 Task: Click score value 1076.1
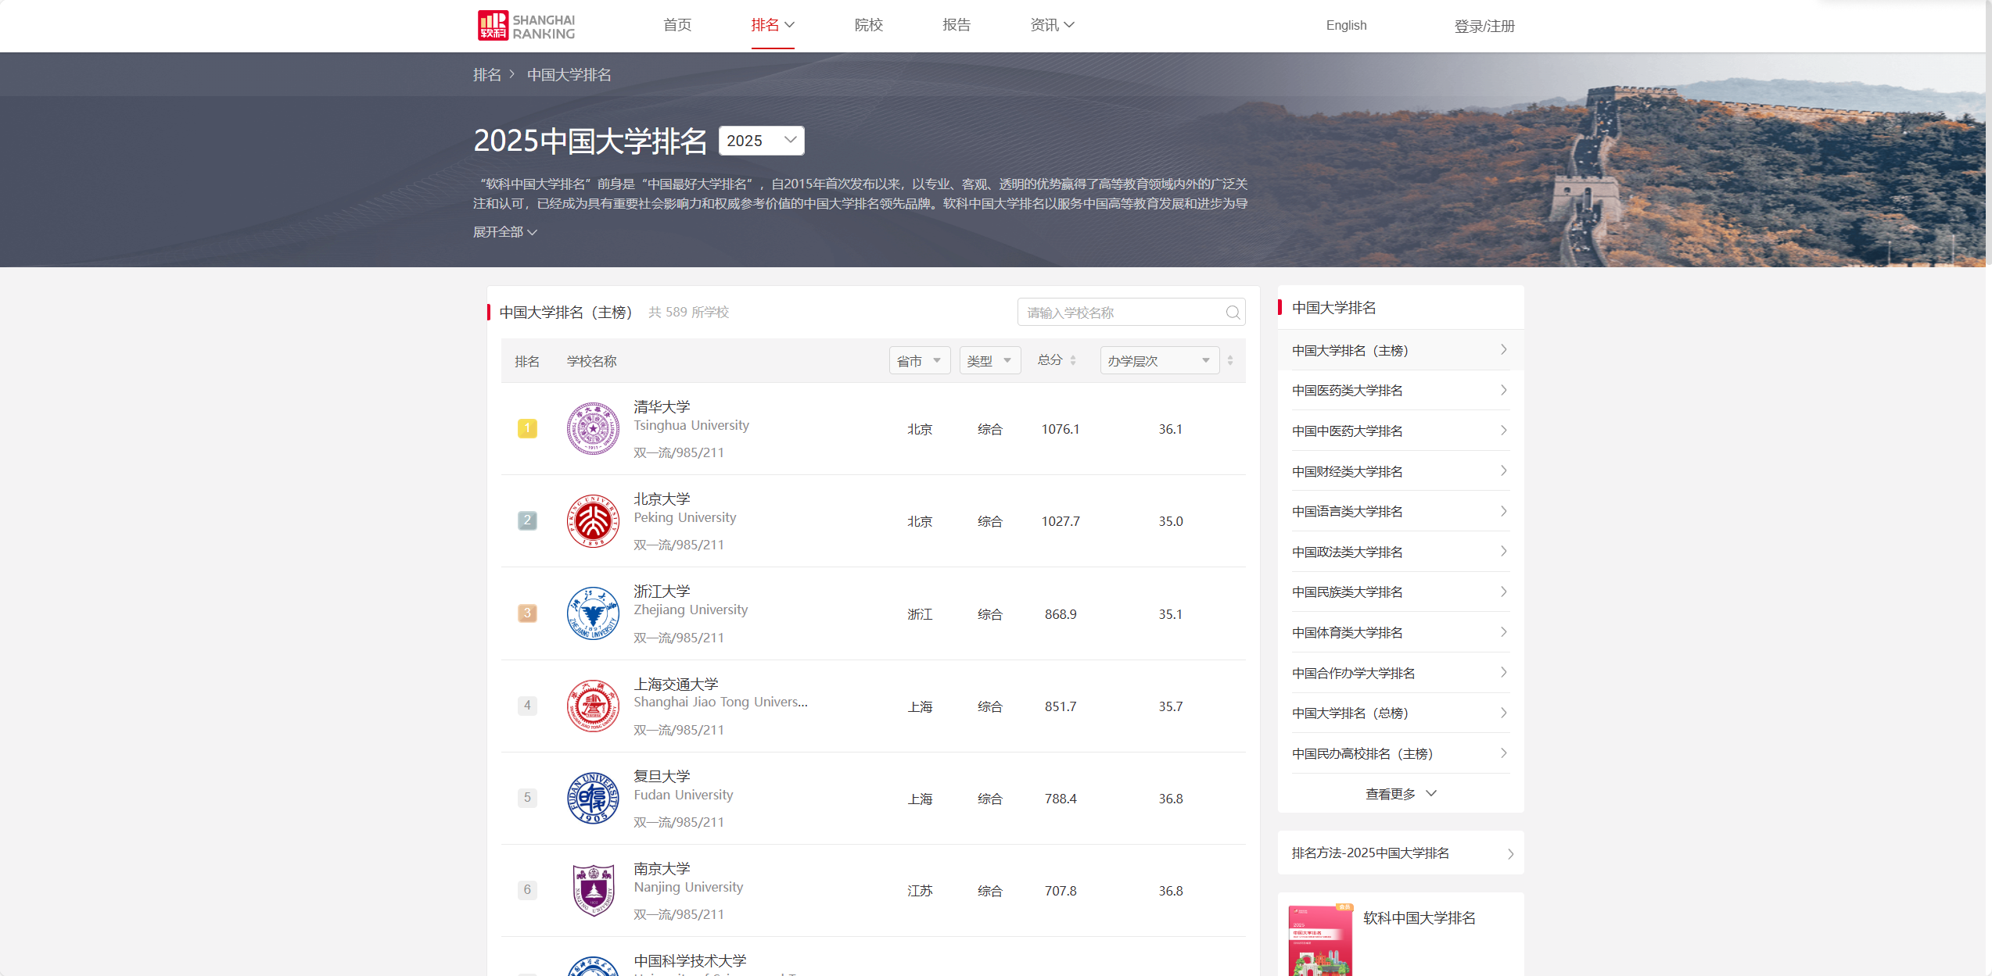point(1061,429)
